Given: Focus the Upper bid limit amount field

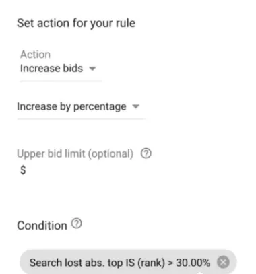Looking at the screenshot, I should coord(81,170).
